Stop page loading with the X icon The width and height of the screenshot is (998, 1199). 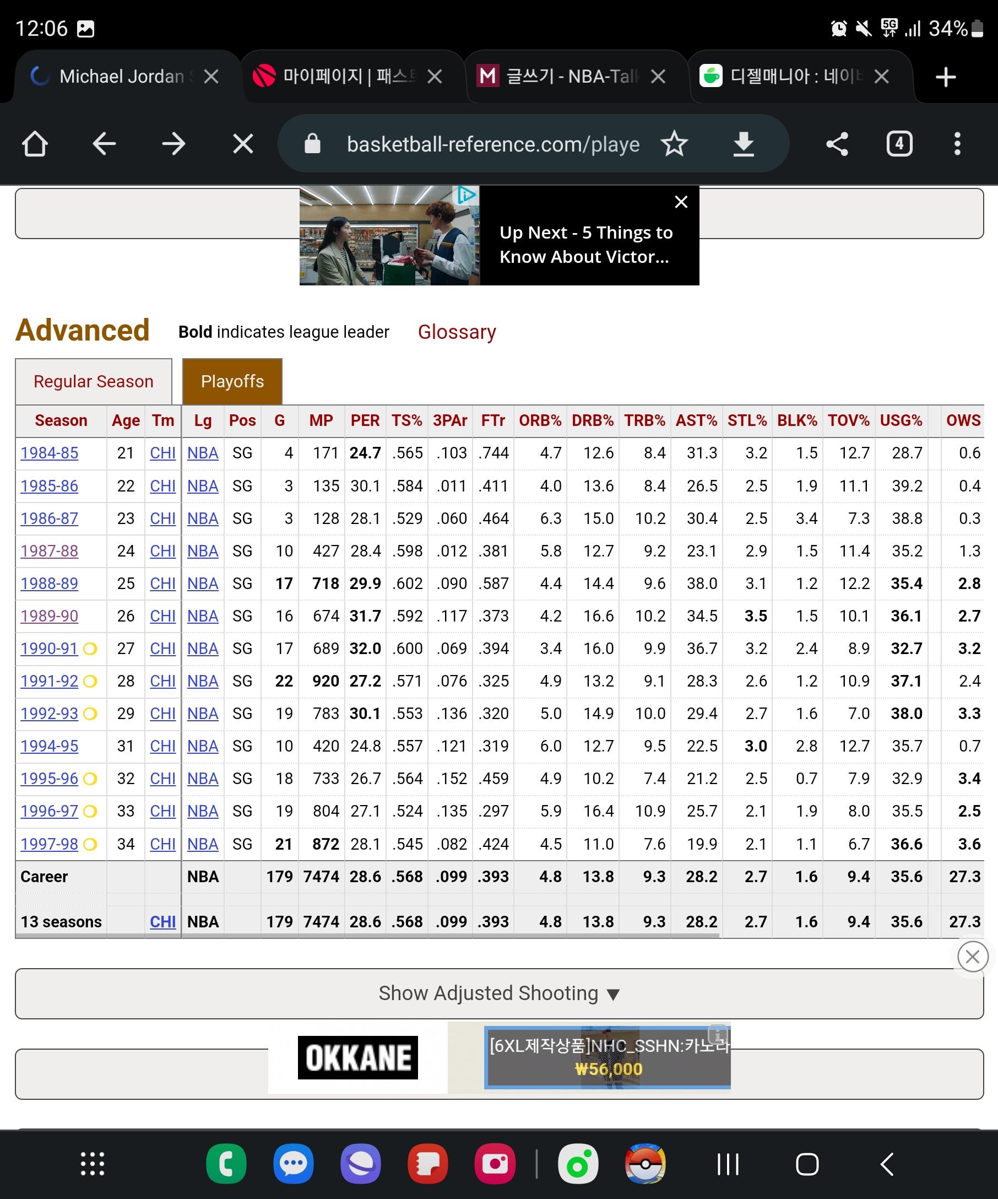point(243,144)
